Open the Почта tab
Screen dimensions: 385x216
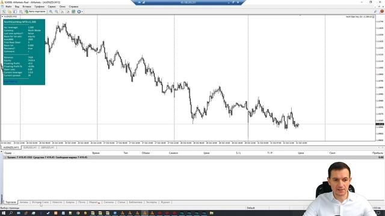tap(82, 202)
